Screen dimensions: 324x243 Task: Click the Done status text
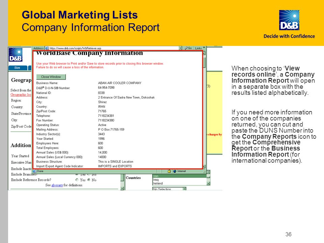[40, 171]
